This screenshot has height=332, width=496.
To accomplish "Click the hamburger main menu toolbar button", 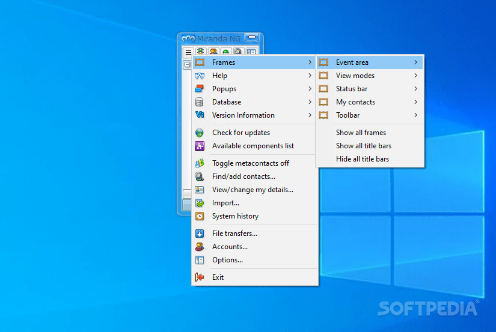I will click(x=188, y=52).
